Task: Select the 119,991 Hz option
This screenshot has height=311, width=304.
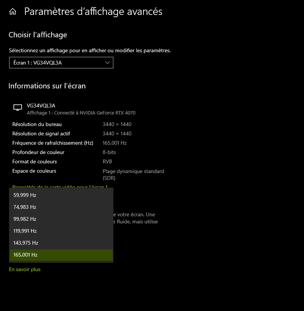Action: [x=61, y=231]
